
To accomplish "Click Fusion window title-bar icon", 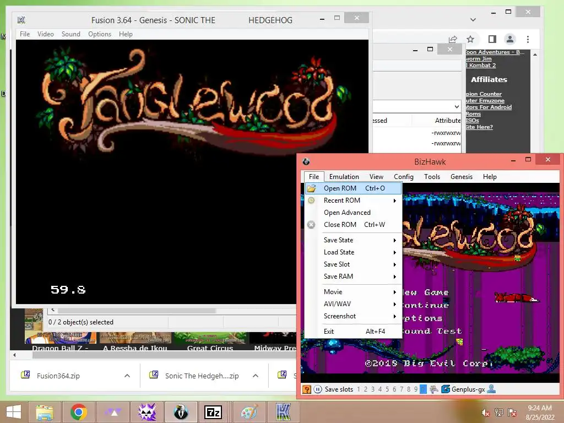I will coord(21,20).
